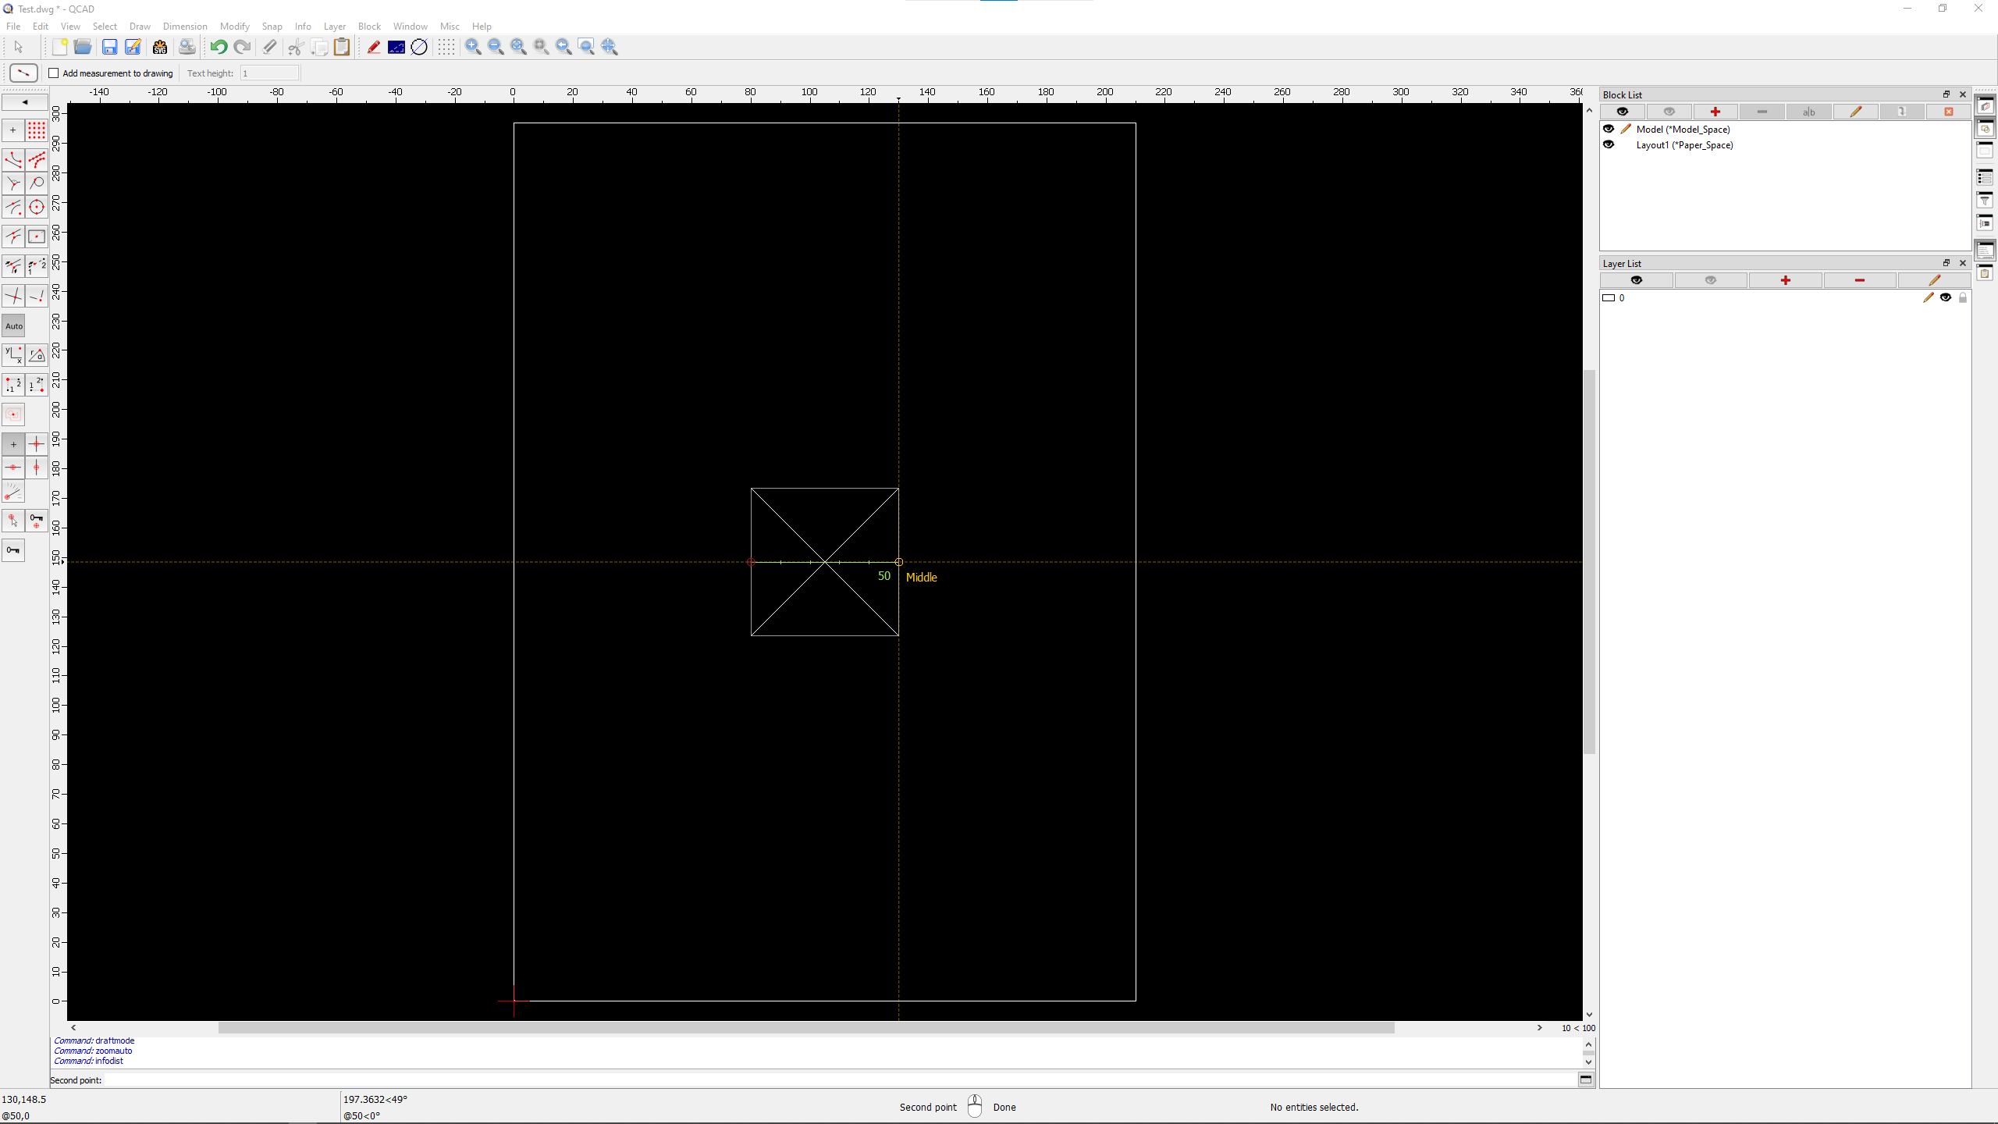Show all layers in Layer List
The height and width of the screenshot is (1124, 1998).
click(1637, 280)
